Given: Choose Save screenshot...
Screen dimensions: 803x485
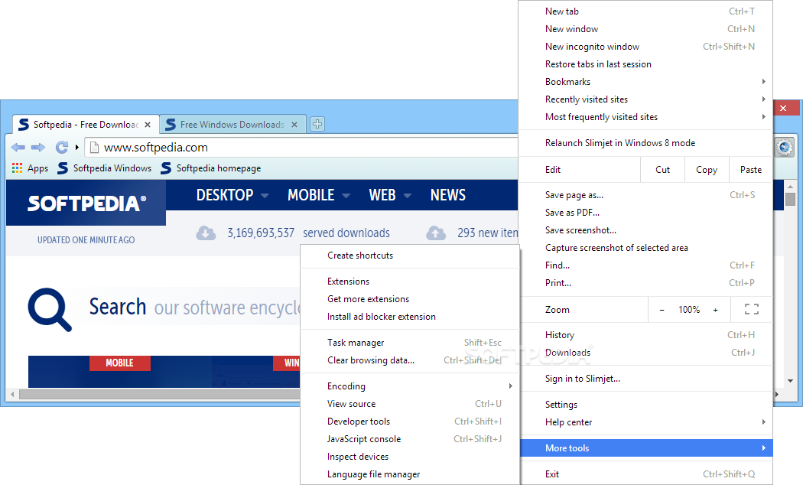Looking at the screenshot, I should click(x=645, y=230).
